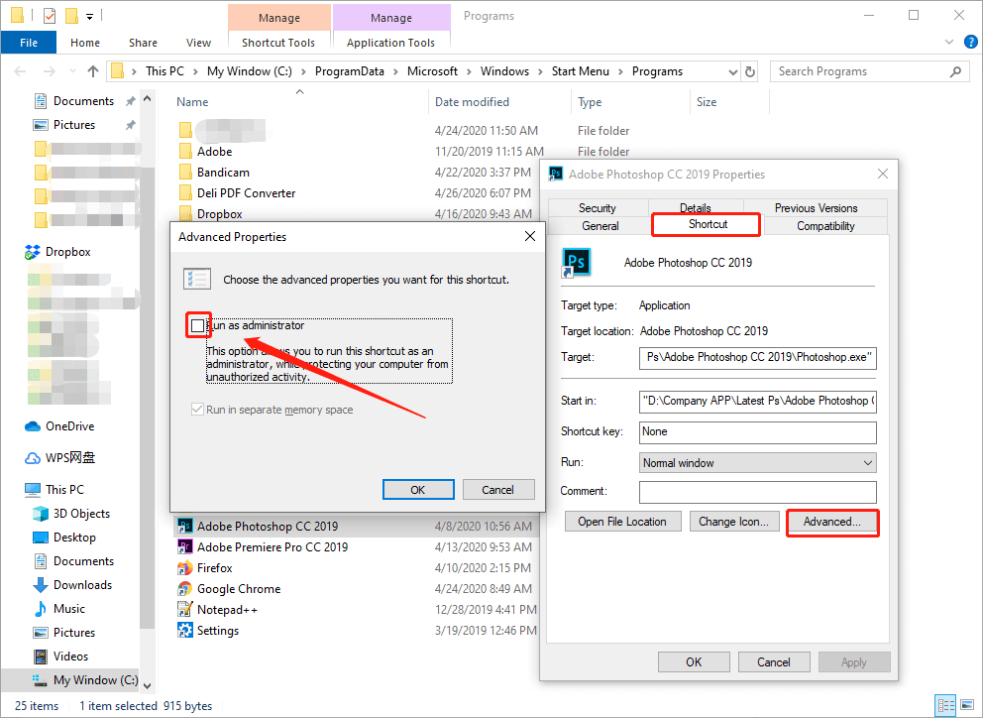The image size is (983, 718).
Task: Open the Music note icon
Action: pyautogui.click(x=40, y=609)
